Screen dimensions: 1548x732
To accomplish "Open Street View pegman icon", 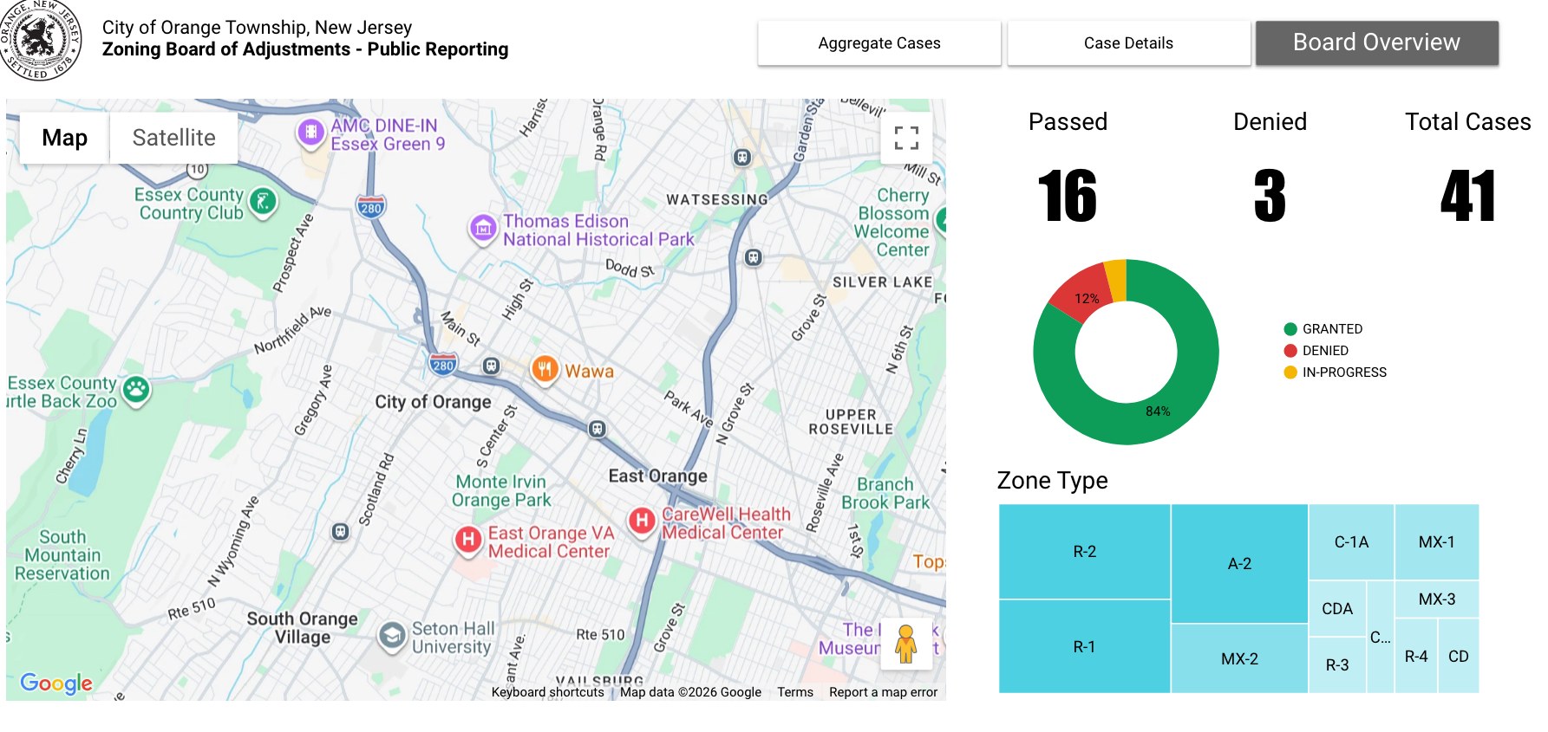I will tap(906, 644).
